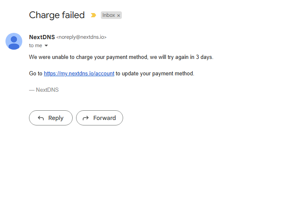The width and height of the screenshot is (287, 205).
Task: Open the my.nextdns.io/account link
Action: pyautogui.click(x=79, y=73)
